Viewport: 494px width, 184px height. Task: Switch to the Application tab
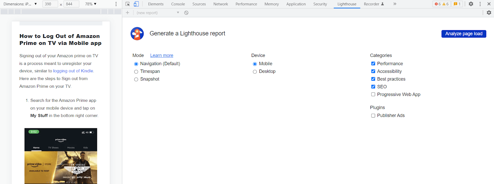click(x=296, y=4)
